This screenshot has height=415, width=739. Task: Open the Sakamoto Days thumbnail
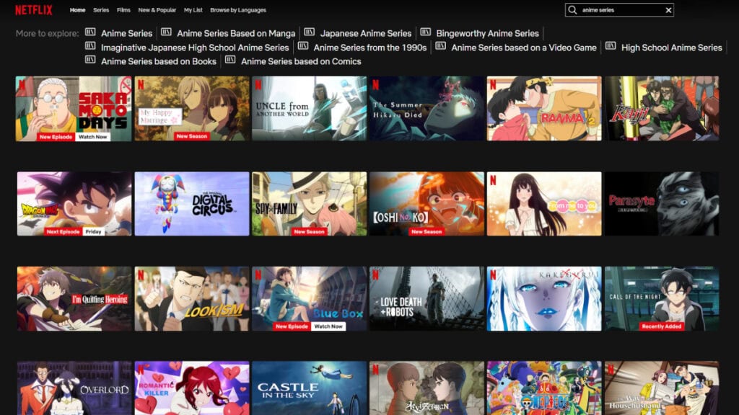click(x=74, y=108)
